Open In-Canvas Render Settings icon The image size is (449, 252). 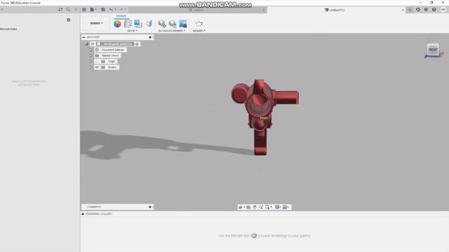173,24
